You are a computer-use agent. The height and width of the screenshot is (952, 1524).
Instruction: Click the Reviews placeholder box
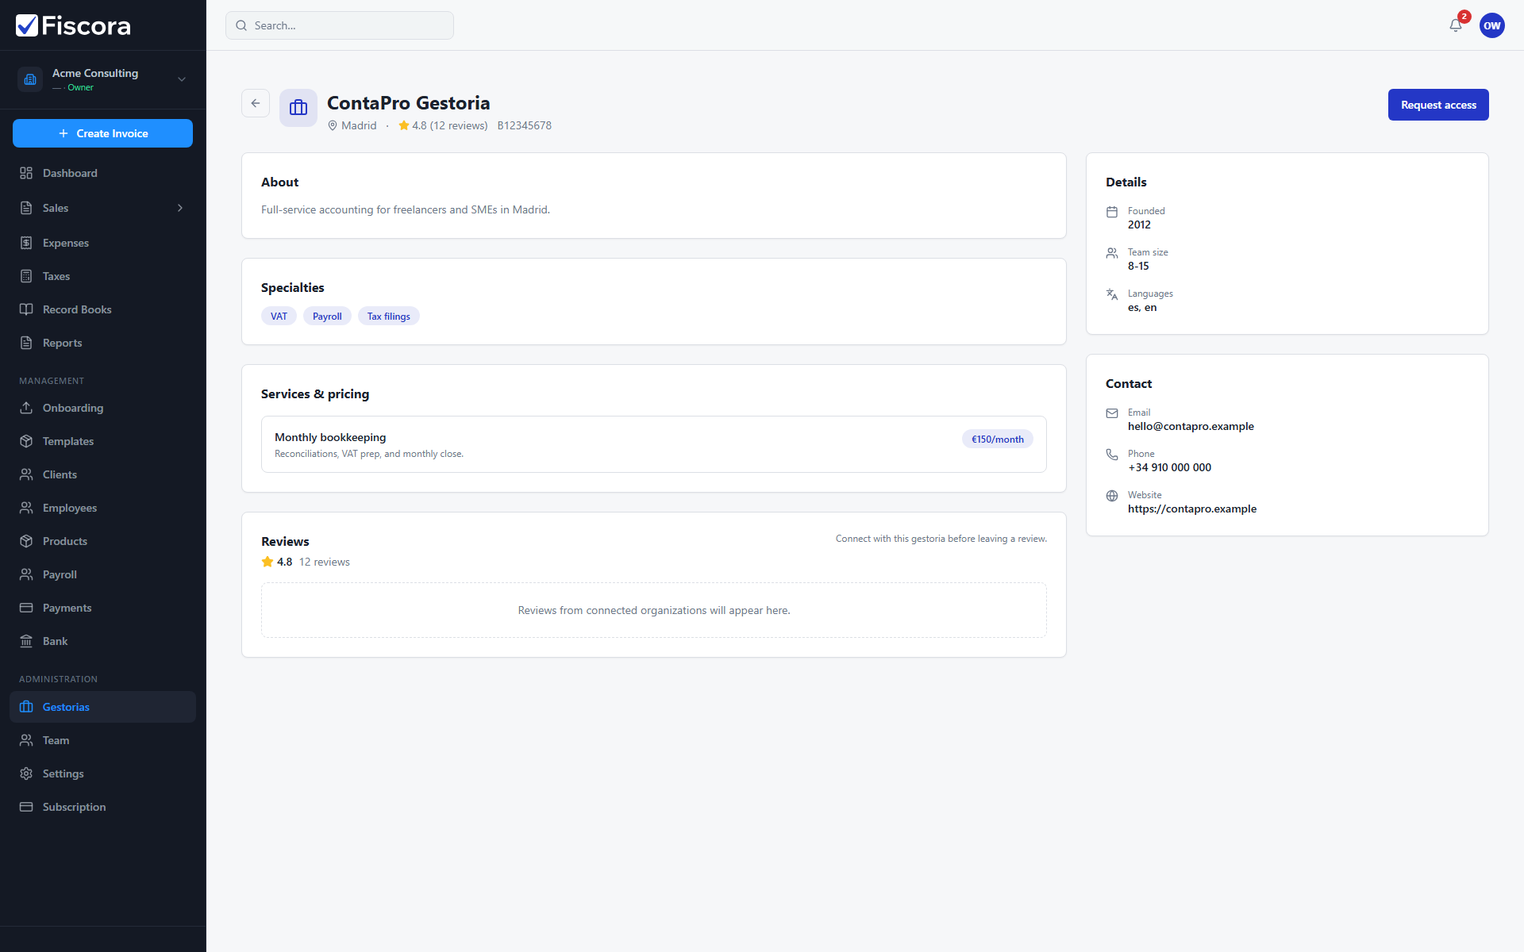click(654, 610)
